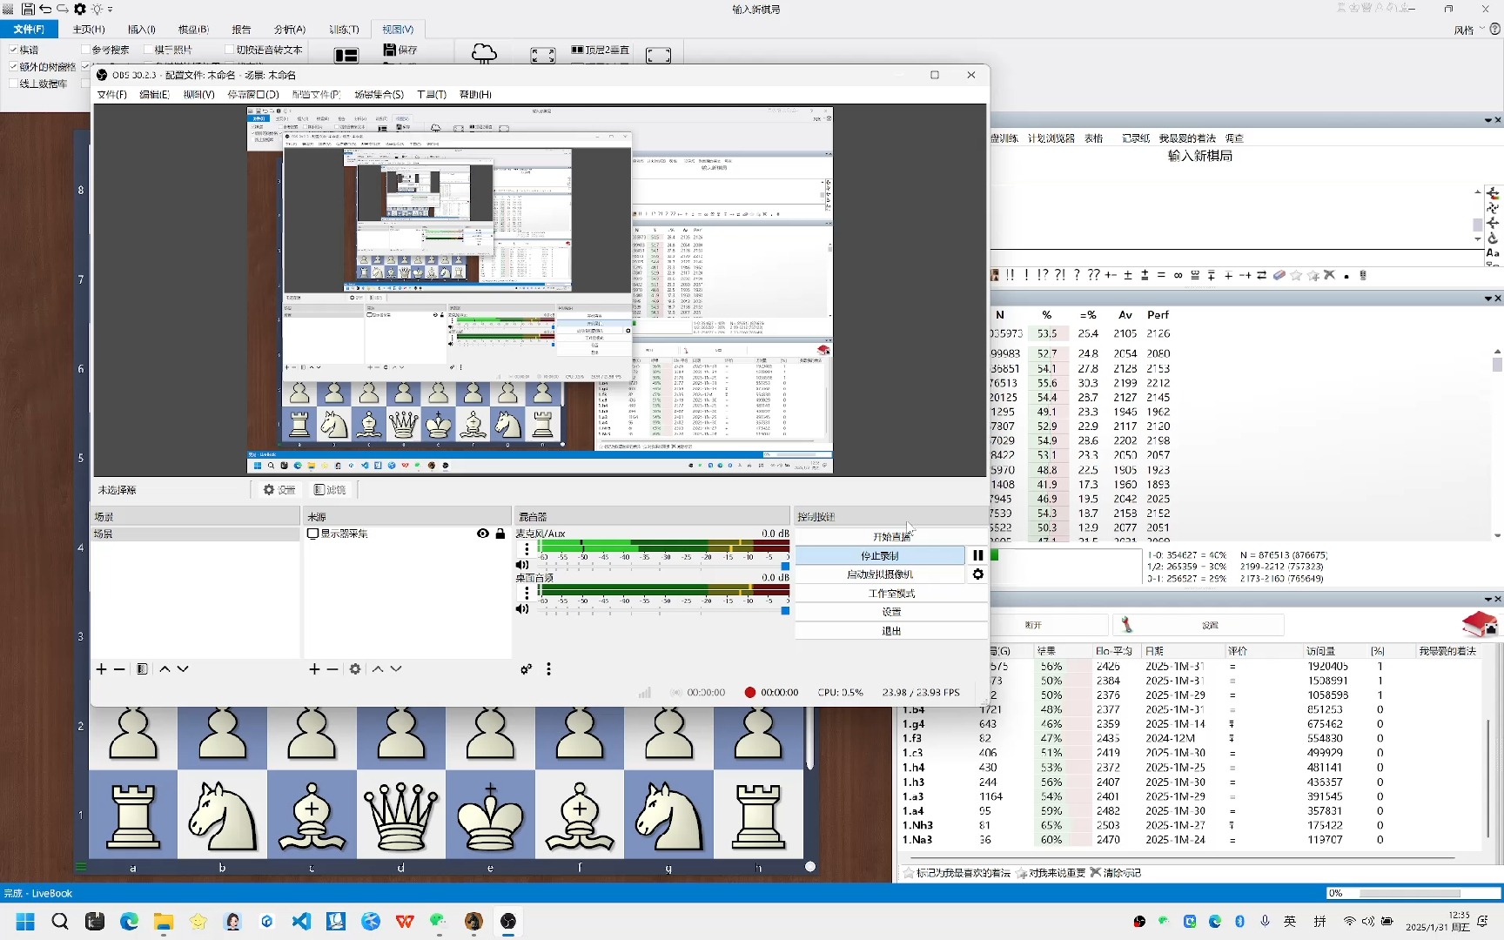
Task: Toggle the 棋谱 checkbox in View ribbon
Action: (x=13, y=50)
